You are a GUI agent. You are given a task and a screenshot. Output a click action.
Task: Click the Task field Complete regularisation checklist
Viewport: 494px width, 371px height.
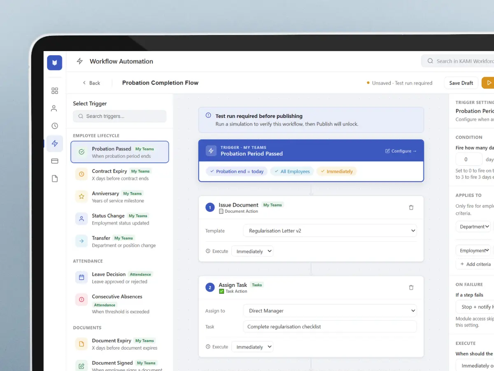(330, 326)
